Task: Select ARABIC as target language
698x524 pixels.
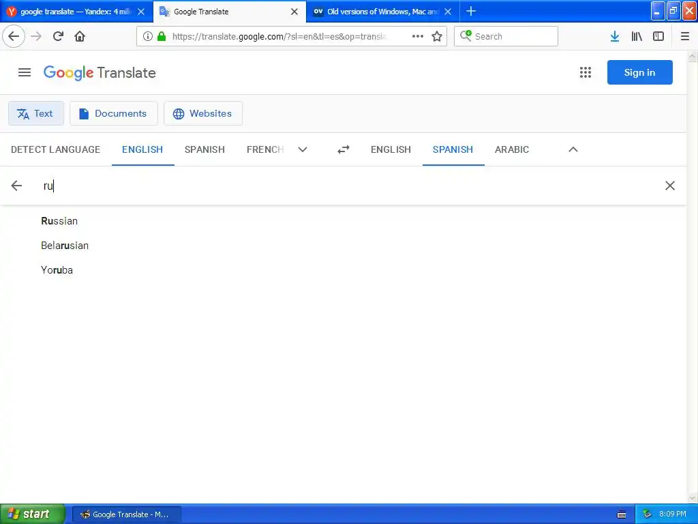Action: 512,149
